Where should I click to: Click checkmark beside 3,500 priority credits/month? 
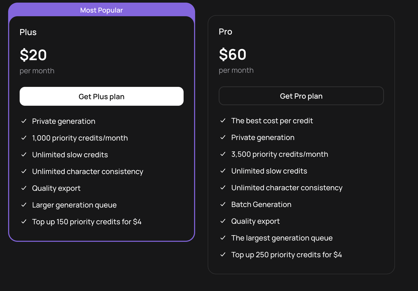[223, 154]
